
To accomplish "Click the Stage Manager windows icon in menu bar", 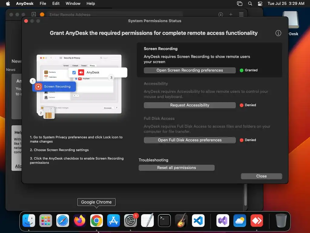I will point(239,3).
